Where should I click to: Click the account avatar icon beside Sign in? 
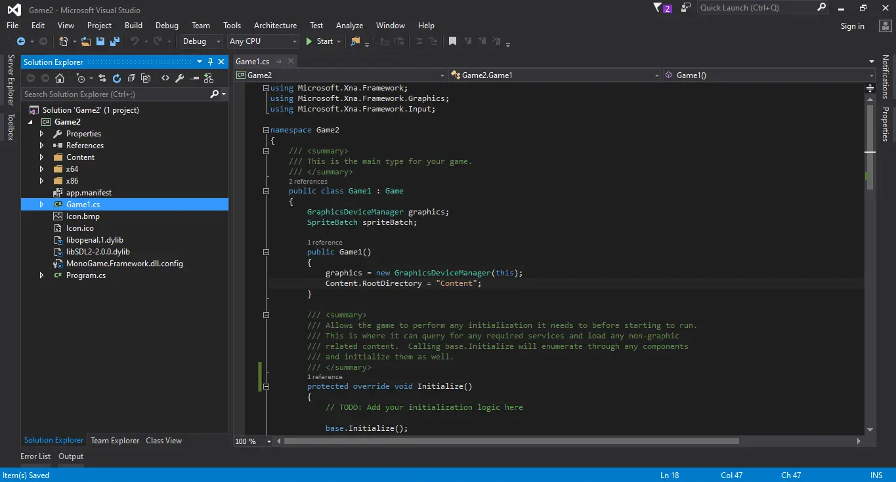point(884,26)
